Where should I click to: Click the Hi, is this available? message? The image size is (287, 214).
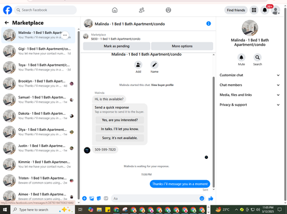pos(109,99)
